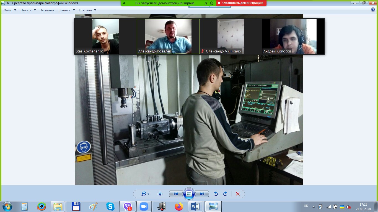Expand the Открыть dropdown arrow
Image resolution: width=378 pixels, height=212 pixels.
click(x=95, y=10)
